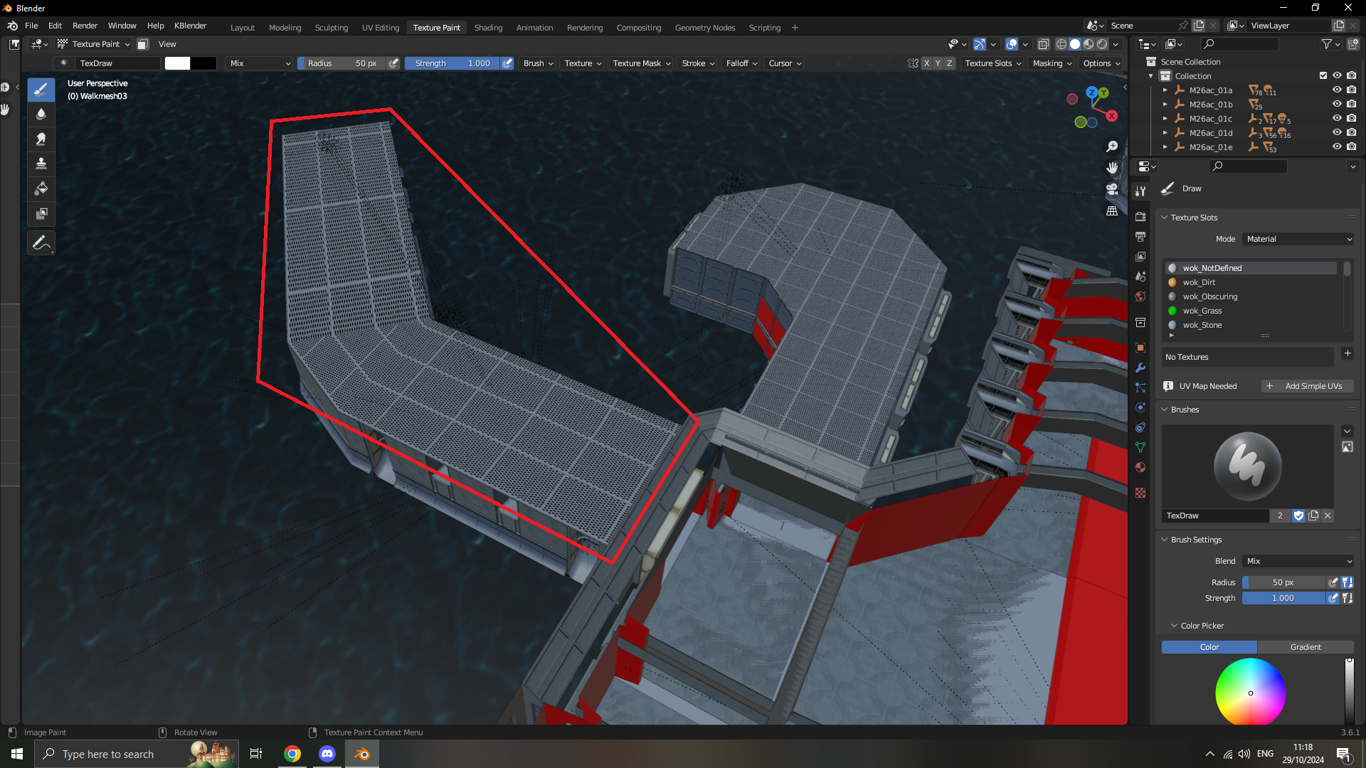Switch to the Geometry Nodes workspace tab

(x=705, y=28)
